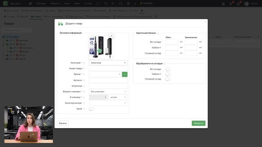Click the toothbrush product image thumbnail

pos(100,47)
